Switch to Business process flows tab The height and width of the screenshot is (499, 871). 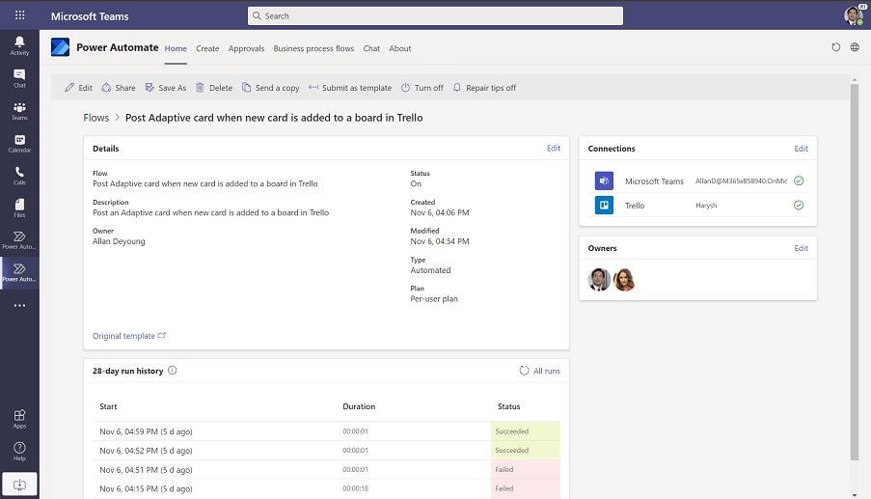pyautogui.click(x=313, y=48)
